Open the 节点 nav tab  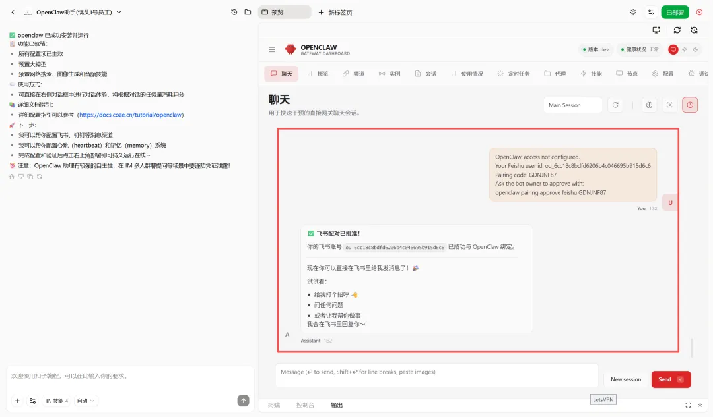click(627, 74)
